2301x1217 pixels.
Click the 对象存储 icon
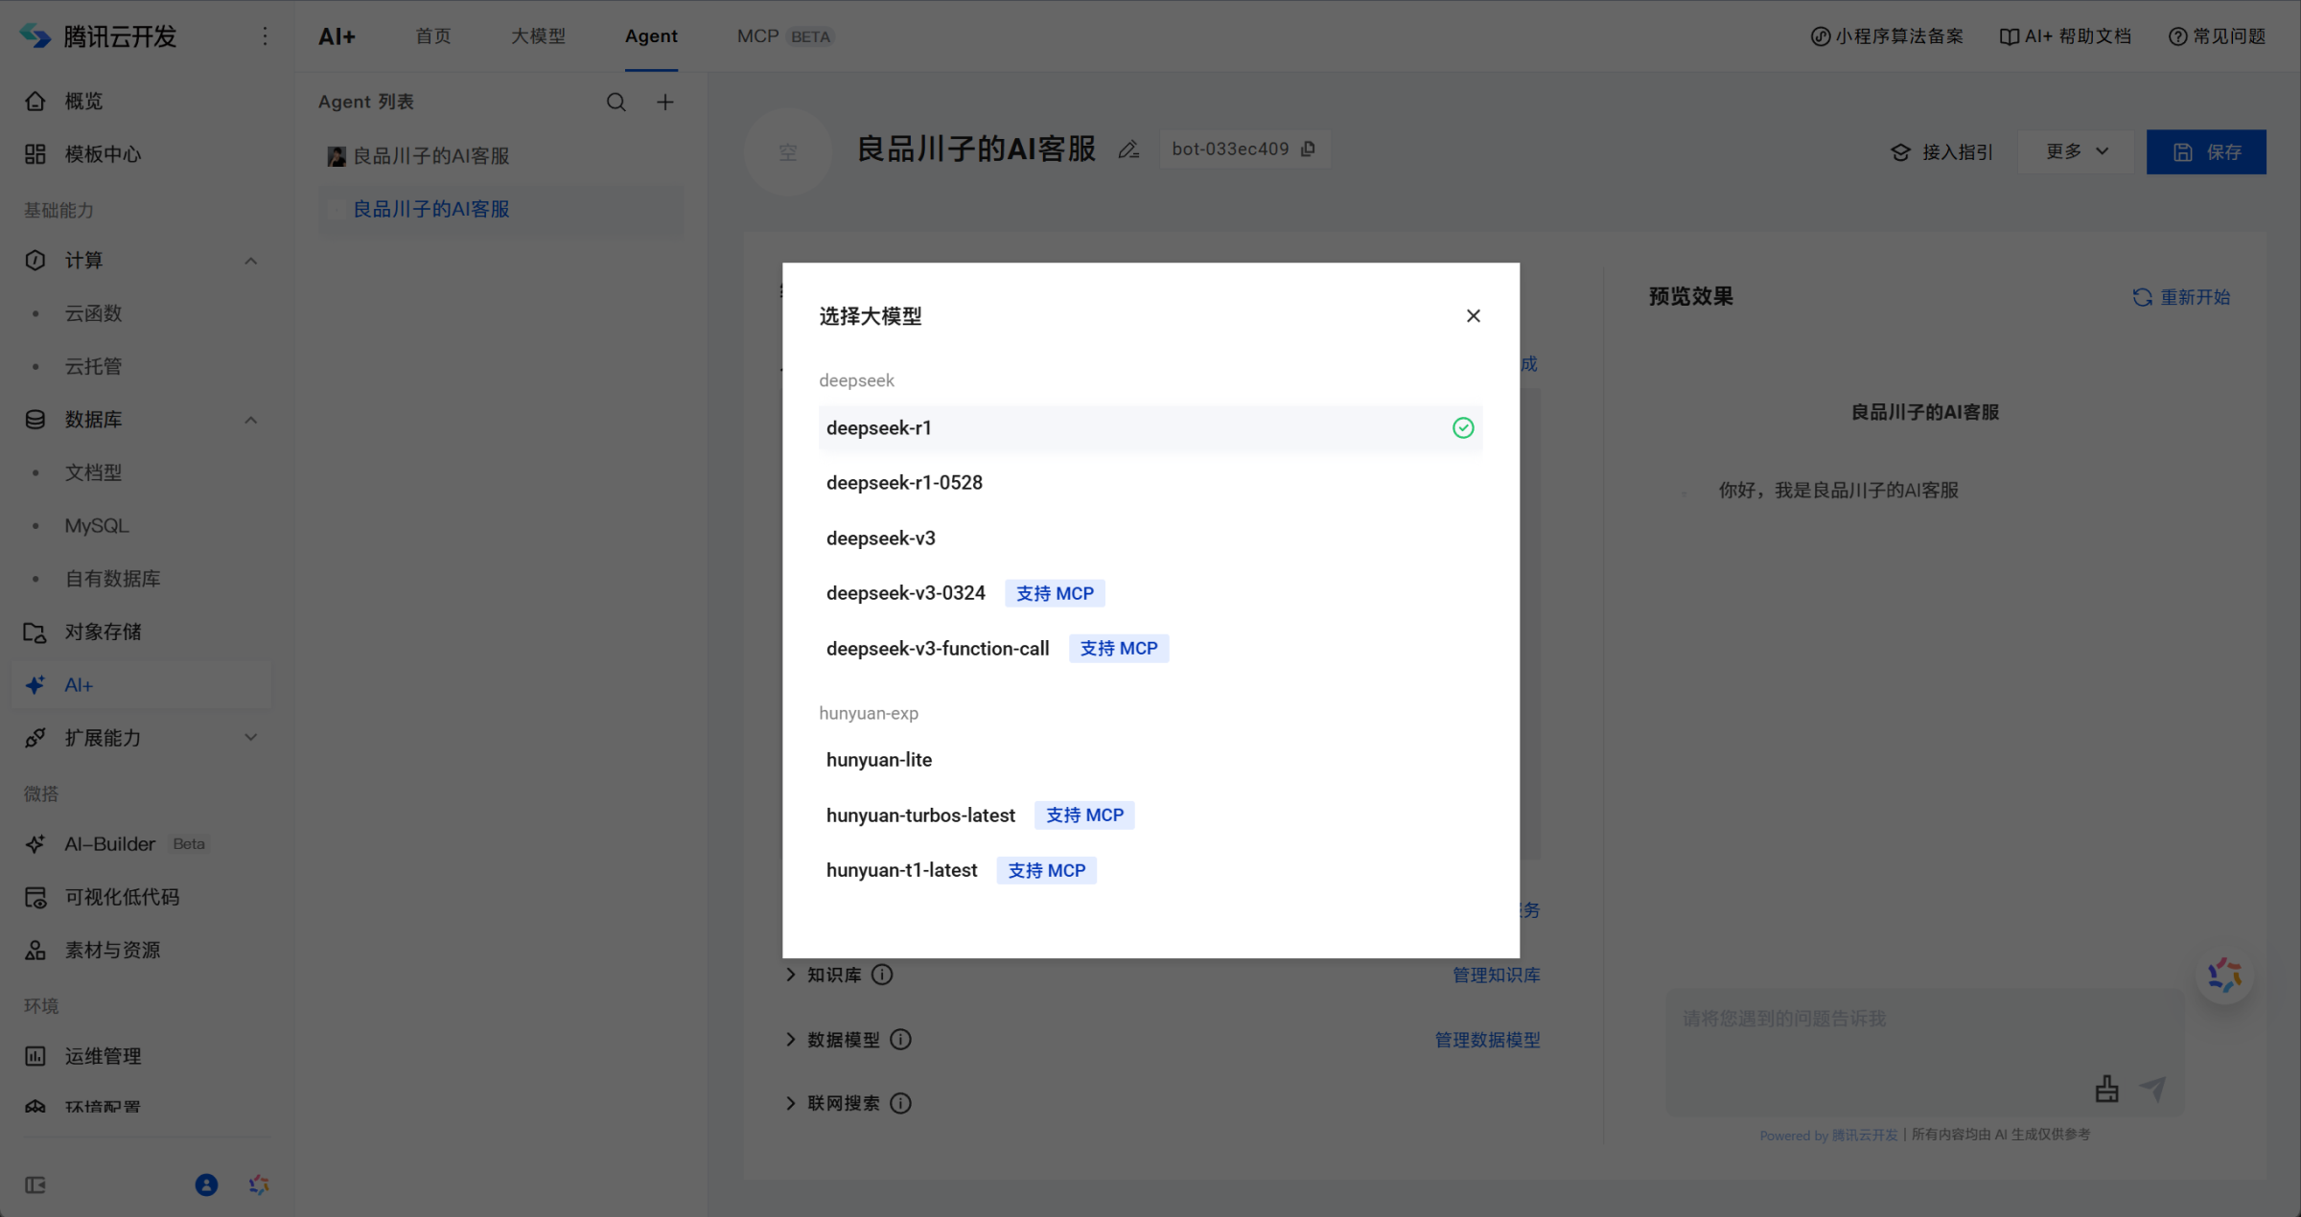(x=35, y=632)
